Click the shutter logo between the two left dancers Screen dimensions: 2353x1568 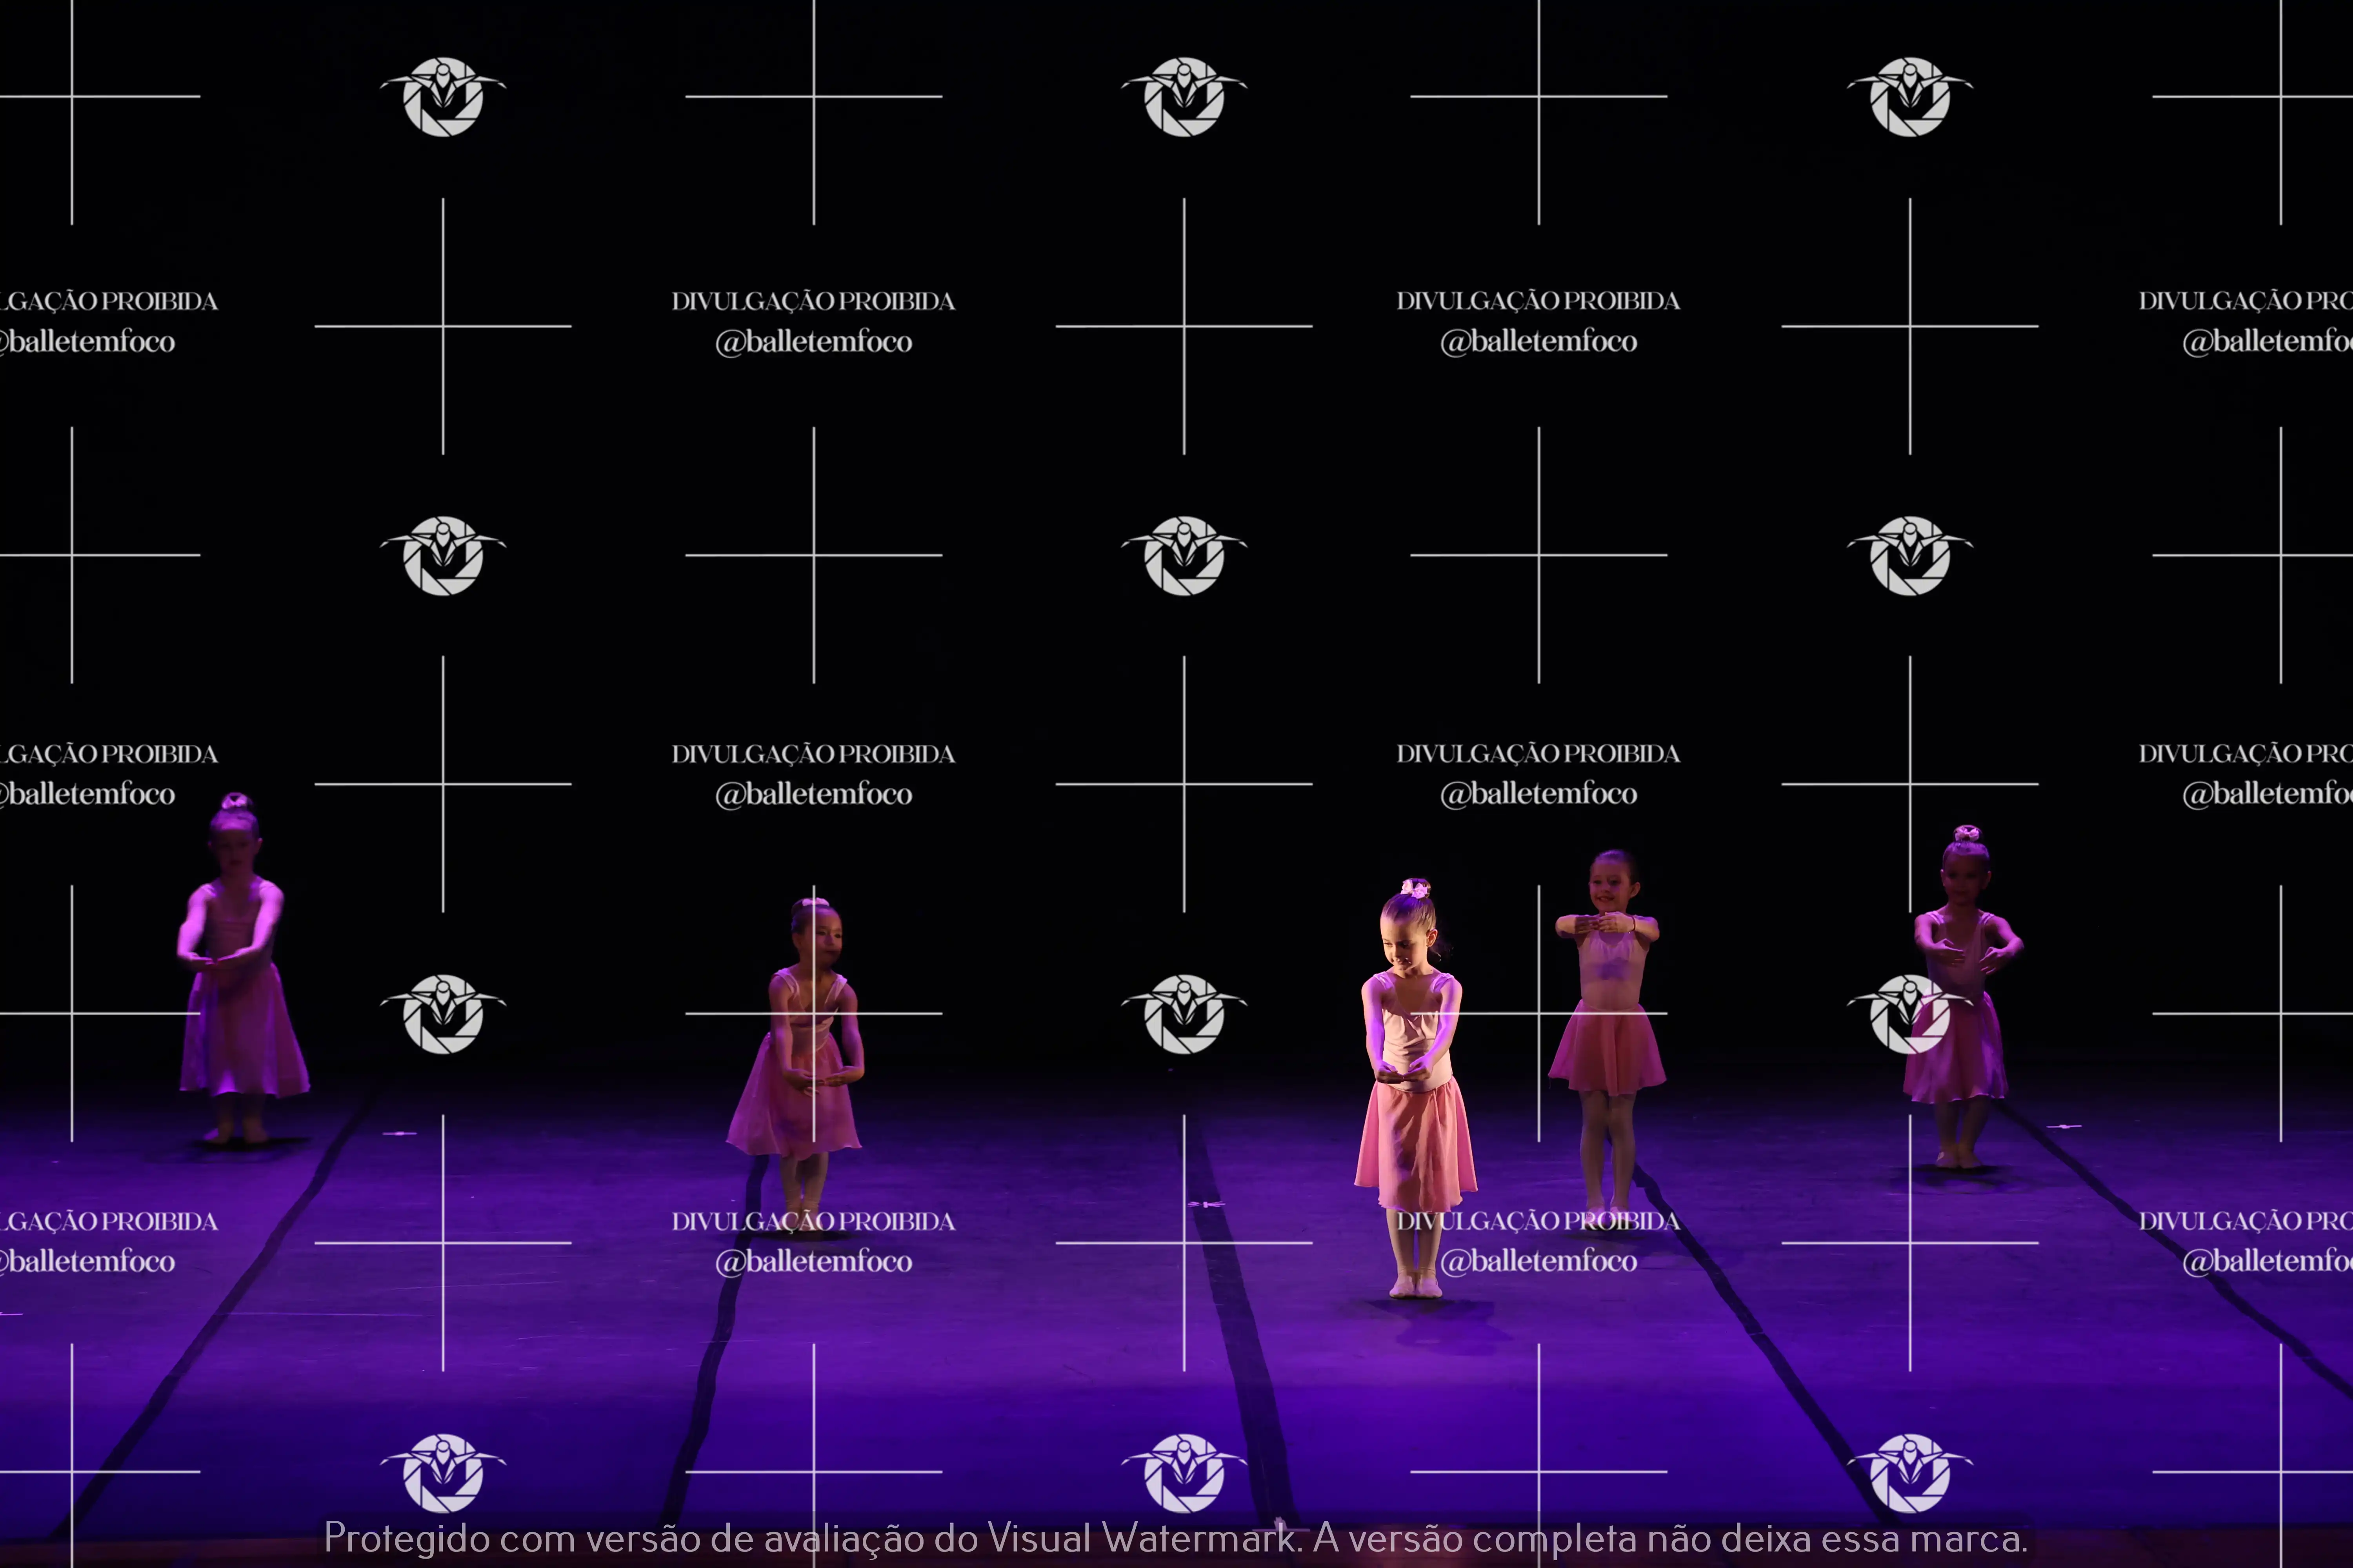[x=442, y=1014]
